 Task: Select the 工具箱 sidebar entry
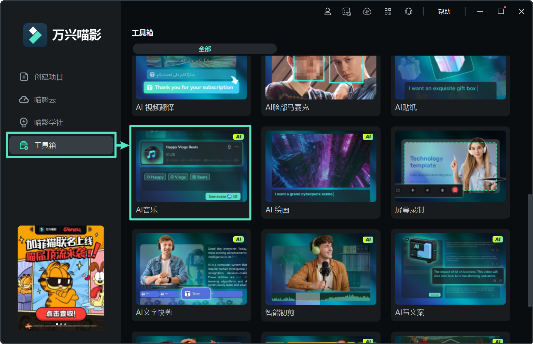point(61,145)
